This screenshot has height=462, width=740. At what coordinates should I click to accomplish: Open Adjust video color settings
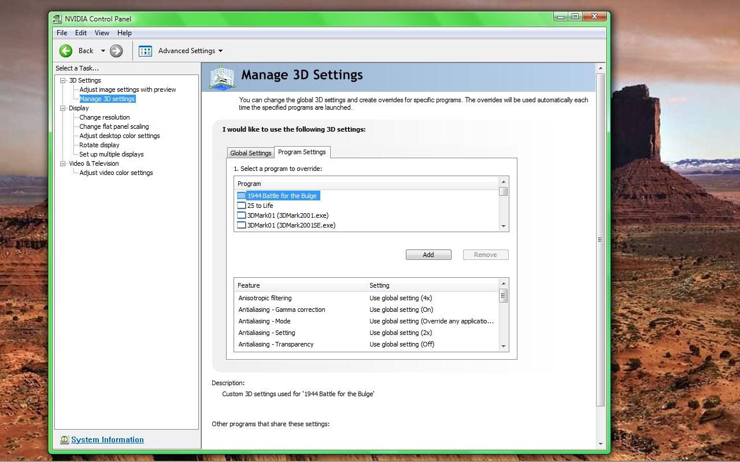coord(116,173)
